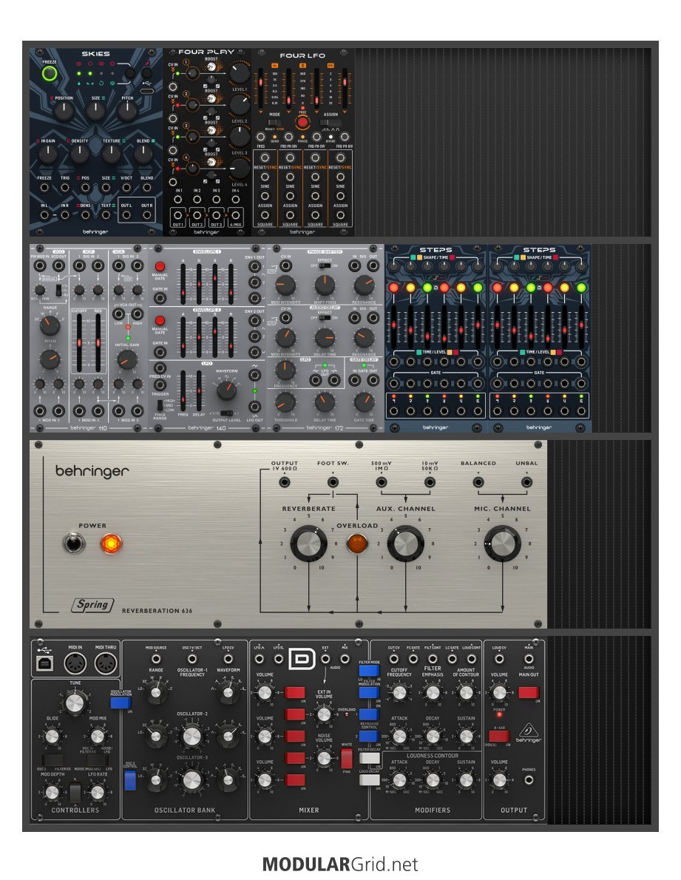
Task: Click the Aux. Channel knob on the spring reverb
Action: (x=406, y=544)
